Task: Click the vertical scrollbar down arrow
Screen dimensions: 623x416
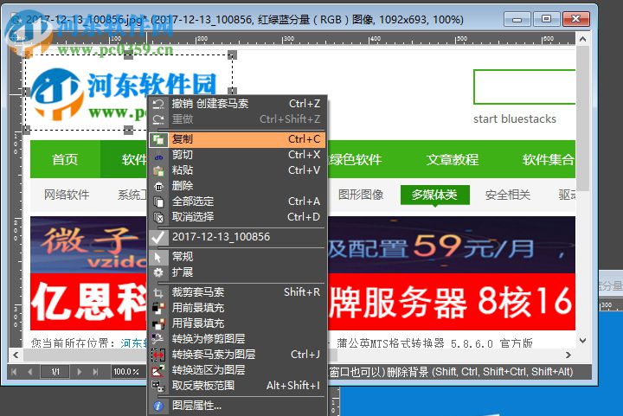Action: coord(582,341)
